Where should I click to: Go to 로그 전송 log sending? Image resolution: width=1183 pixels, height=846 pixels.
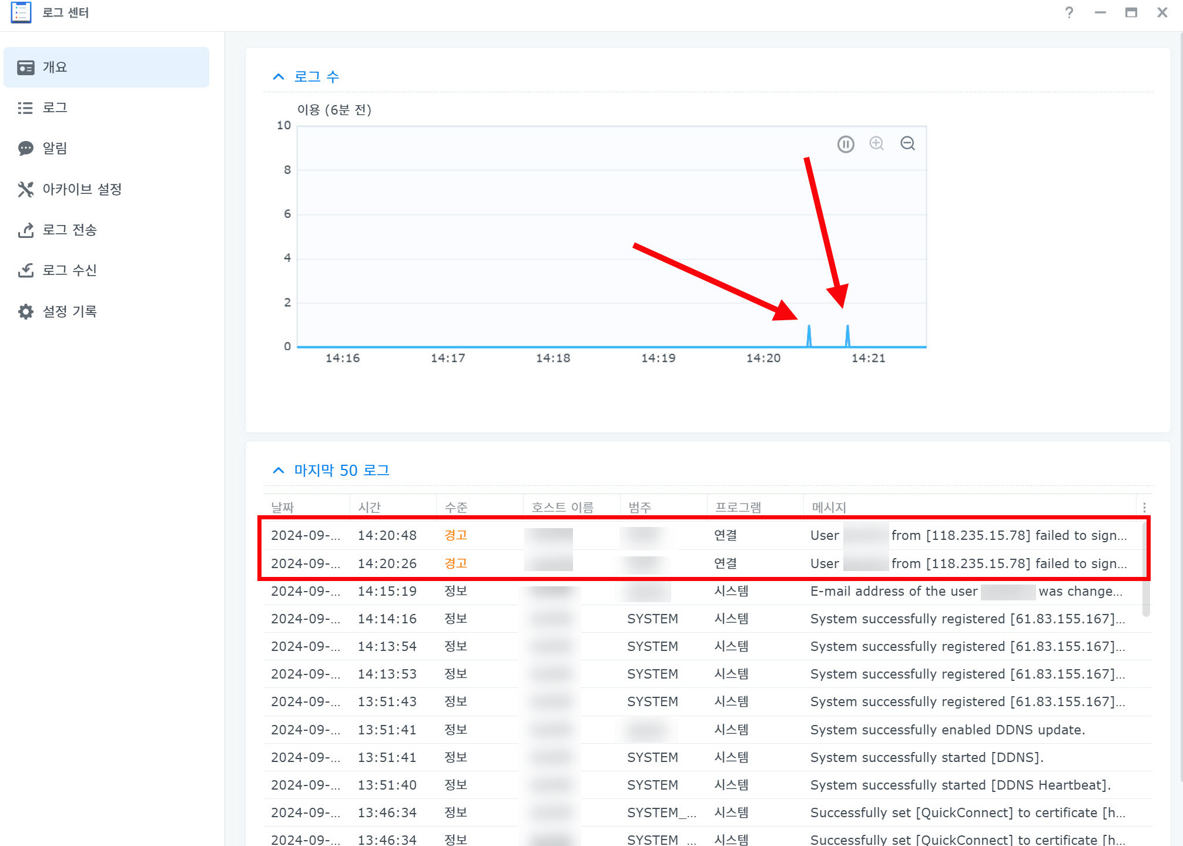tap(69, 230)
